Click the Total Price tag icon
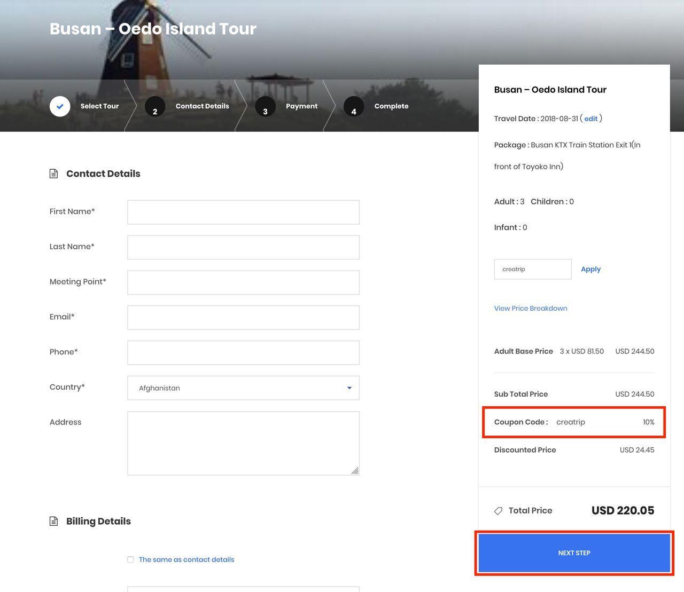The image size is (684, 592). (498, 511)
